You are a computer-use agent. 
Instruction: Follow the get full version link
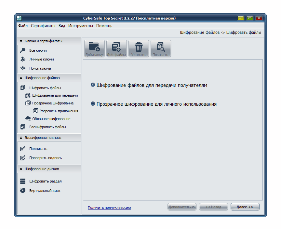pyautogui.click(x=109, y=208)
